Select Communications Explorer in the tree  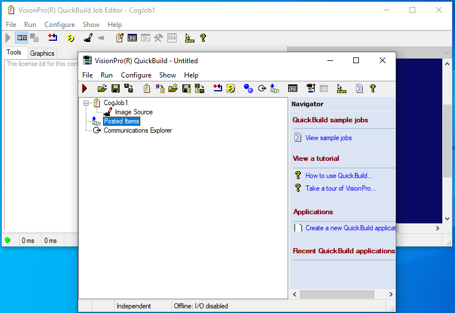pyautogui.click(x=138, y=130)
